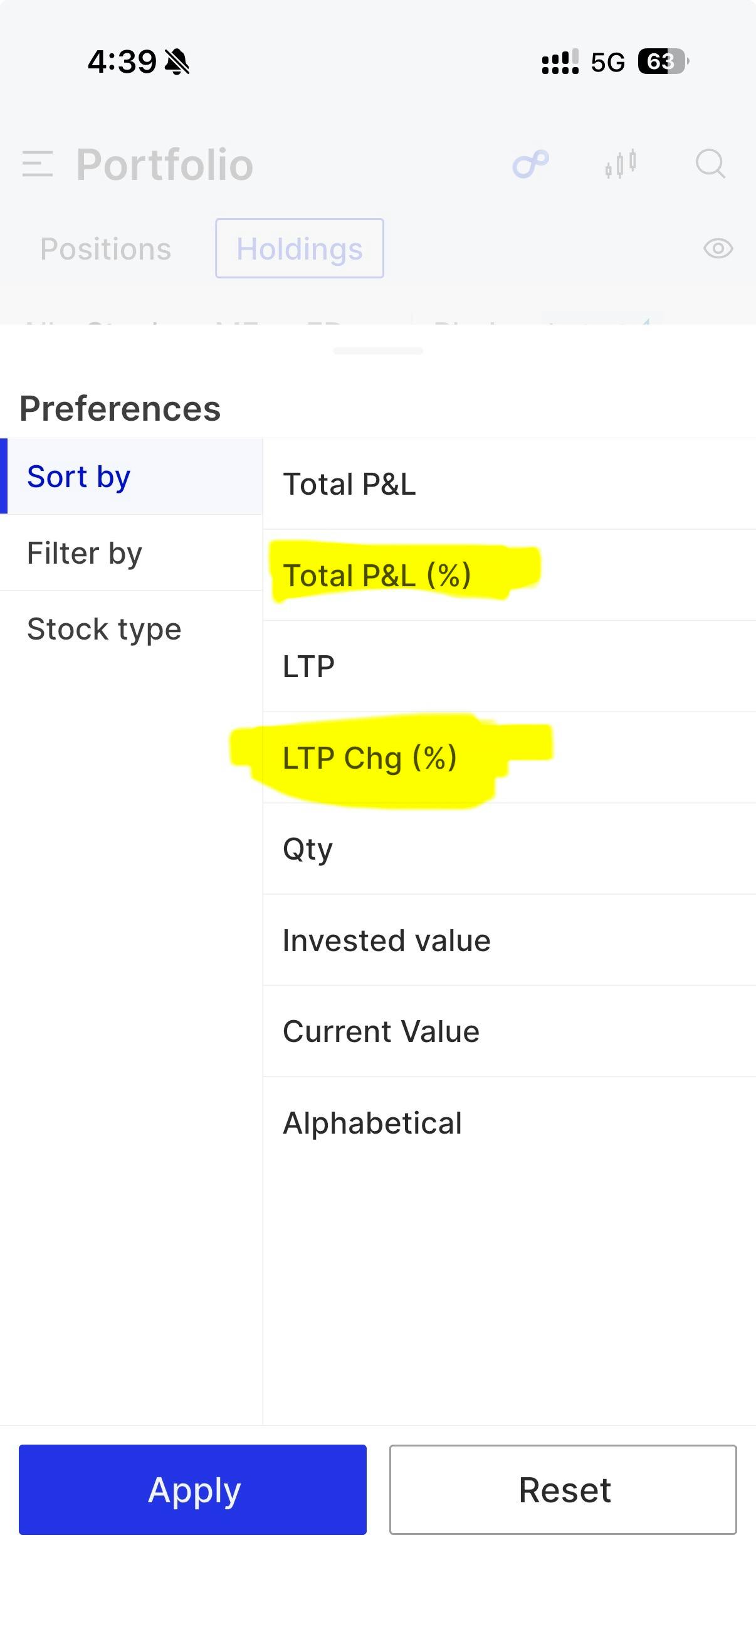Tap the blue Apply button
Screen dimensions: 756x1644
192,1490
